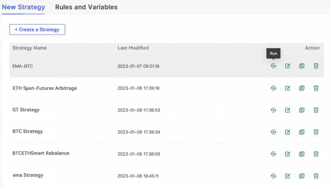Click the Create a Strategy button

click(x=37, y=30)
